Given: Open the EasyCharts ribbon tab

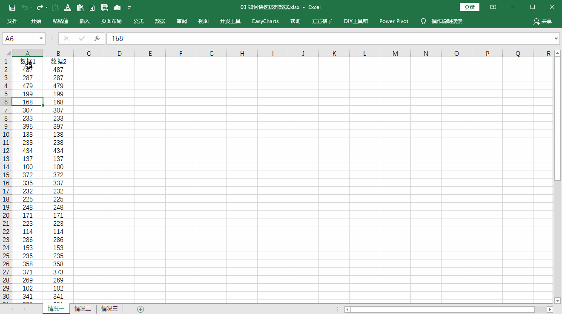Looking at the screenshot, I should pos(265,21).
